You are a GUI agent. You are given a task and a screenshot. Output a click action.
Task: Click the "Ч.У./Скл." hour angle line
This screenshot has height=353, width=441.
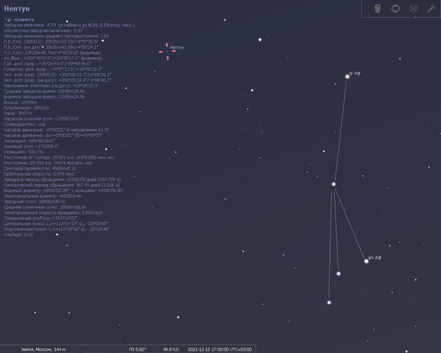coord(52,53)
